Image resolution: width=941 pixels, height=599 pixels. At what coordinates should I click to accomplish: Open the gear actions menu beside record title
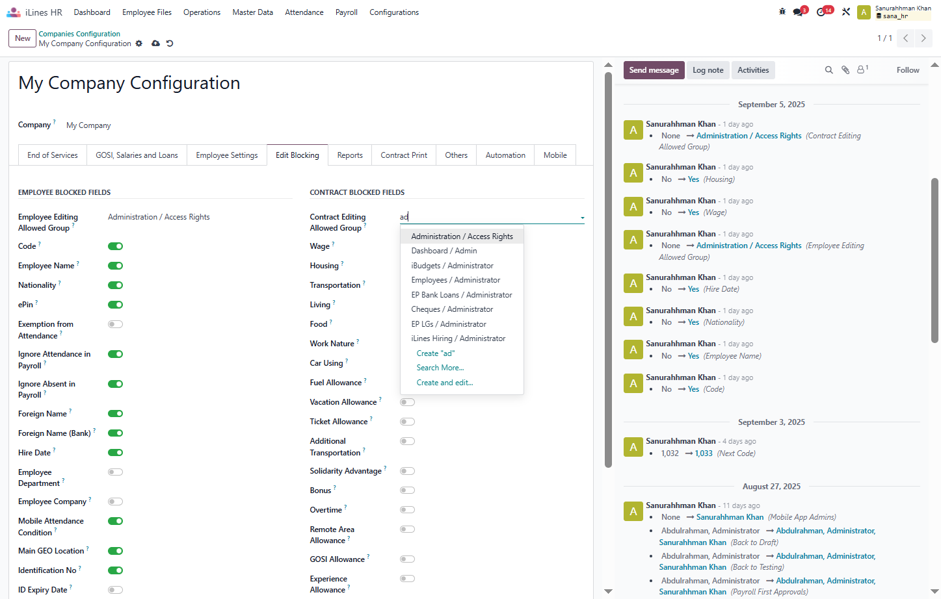pos(139,44)
